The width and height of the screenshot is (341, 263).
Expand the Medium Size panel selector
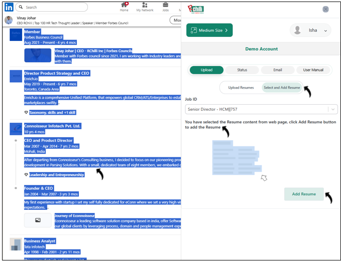209,30
